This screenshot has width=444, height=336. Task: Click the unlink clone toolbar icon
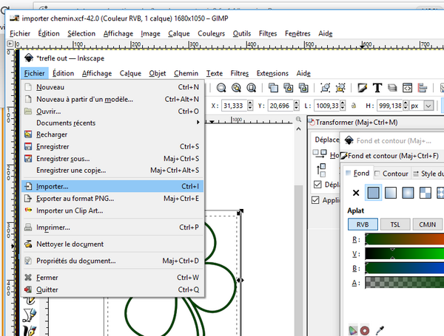tap(303, 88)
